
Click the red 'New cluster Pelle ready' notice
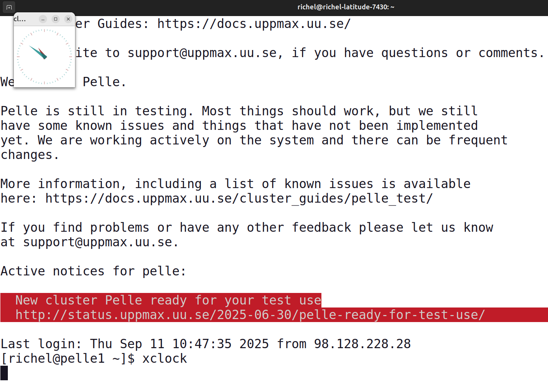[x=168, y=300]
